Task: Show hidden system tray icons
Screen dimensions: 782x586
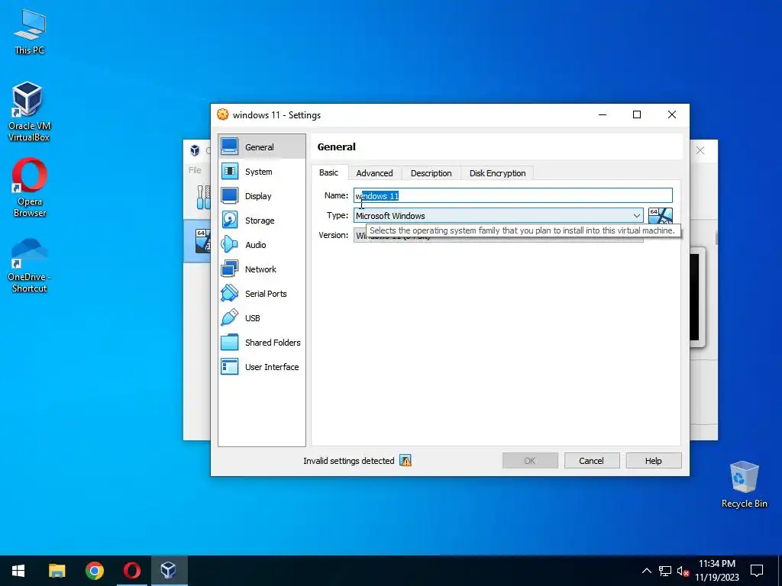Action: (x=646, y=571)
